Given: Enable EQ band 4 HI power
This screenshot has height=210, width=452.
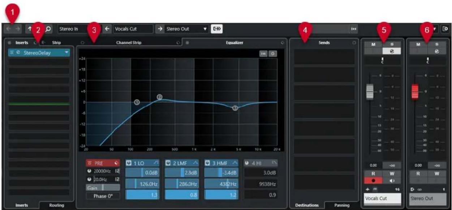Looking at the screenshot, I should coord(247,163).
